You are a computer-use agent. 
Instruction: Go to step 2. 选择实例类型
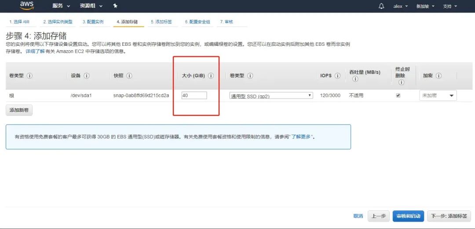58,22
